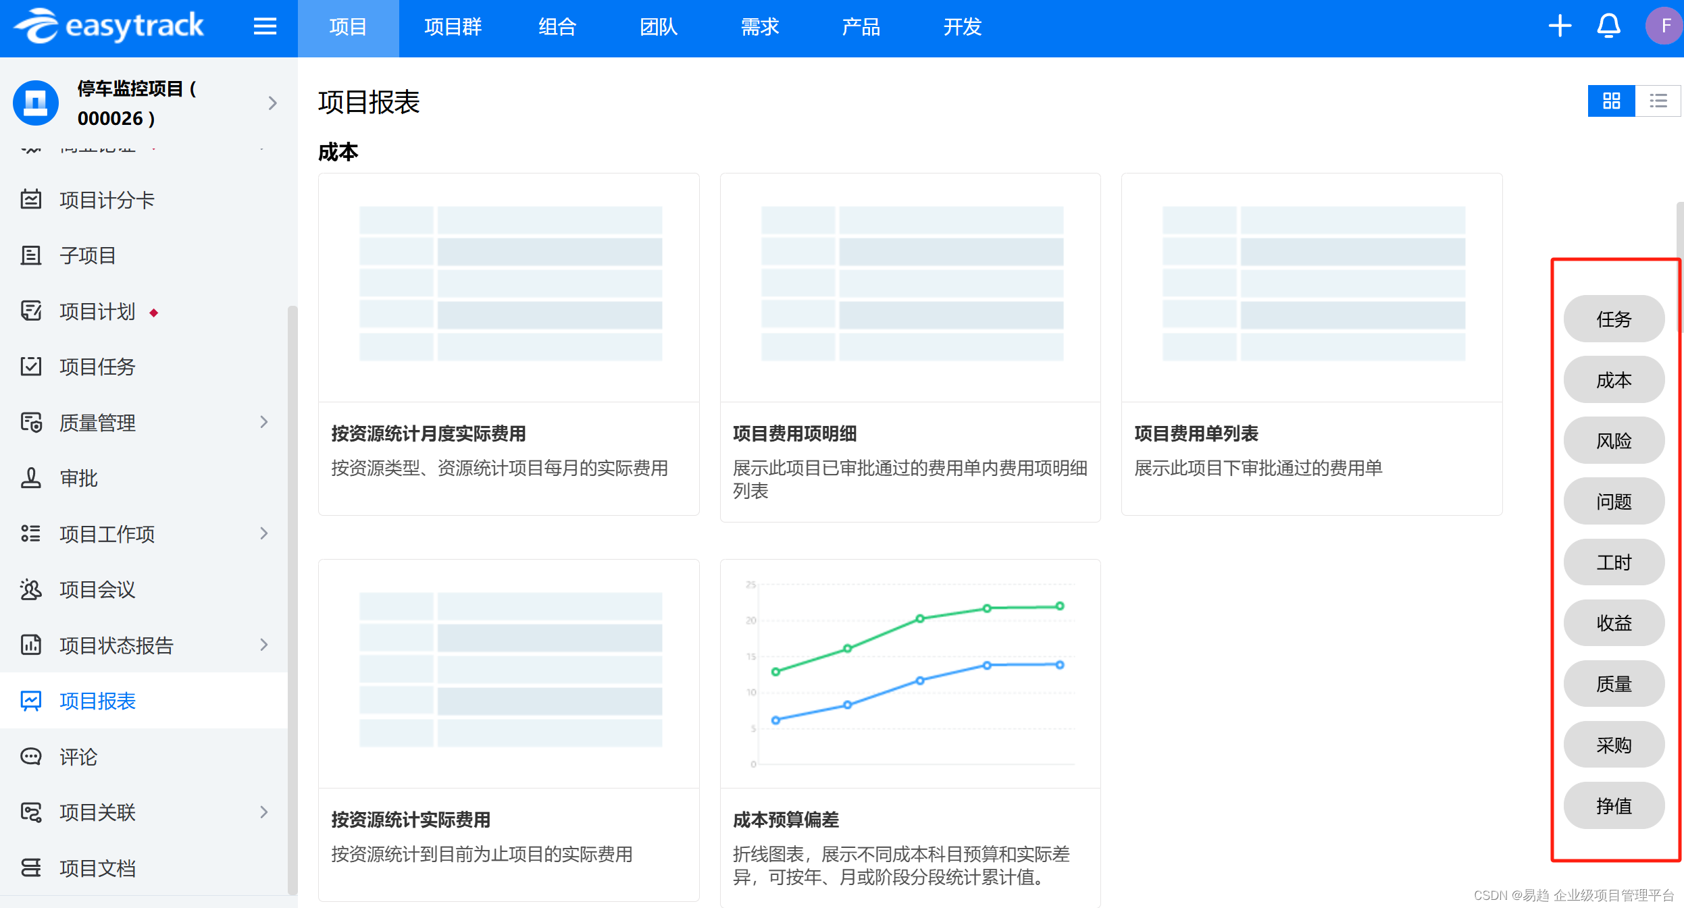The image size is (1684, 908).
Task: Open the notification bell
Action: (x=1608, y=27)
